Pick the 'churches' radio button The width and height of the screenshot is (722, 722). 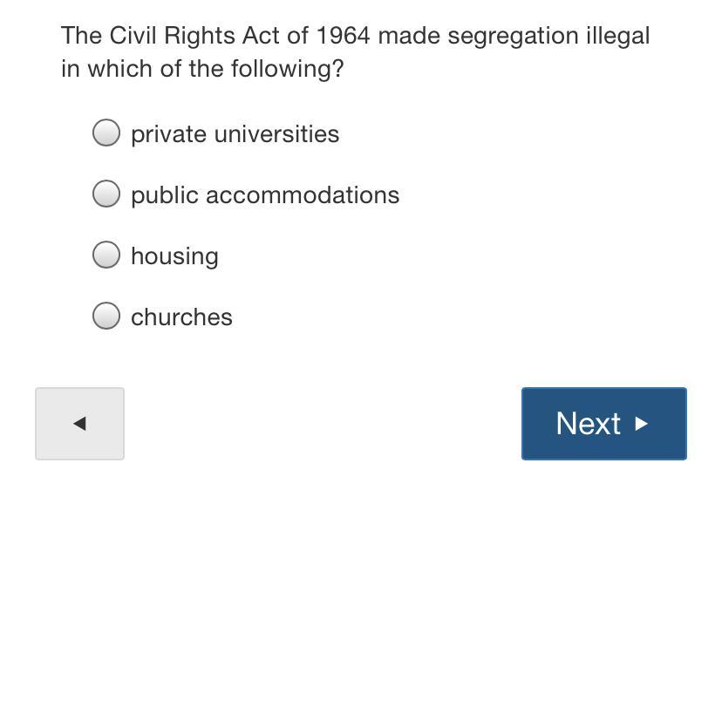click(x=106, y=316)
